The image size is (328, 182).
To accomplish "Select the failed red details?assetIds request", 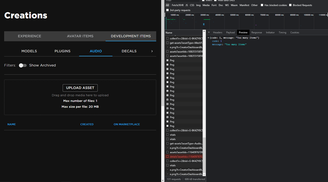I will click(184, 157).
